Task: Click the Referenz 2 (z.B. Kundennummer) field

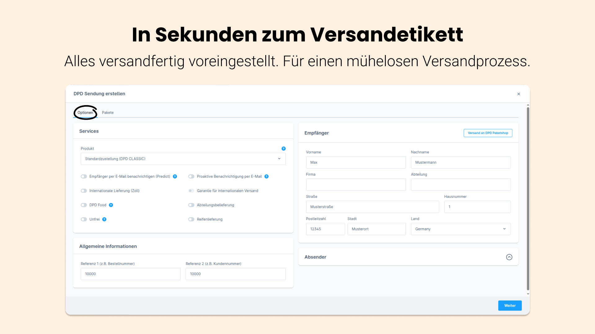Action: (236, 274)
